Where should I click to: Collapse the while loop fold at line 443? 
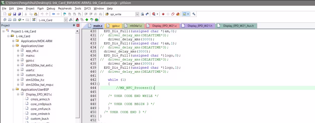point(98,84)
